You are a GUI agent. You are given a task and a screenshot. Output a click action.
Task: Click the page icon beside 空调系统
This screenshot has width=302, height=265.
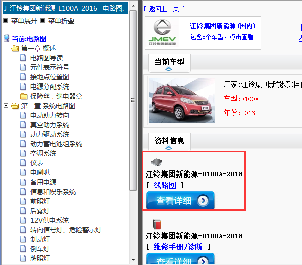(23, 153)
